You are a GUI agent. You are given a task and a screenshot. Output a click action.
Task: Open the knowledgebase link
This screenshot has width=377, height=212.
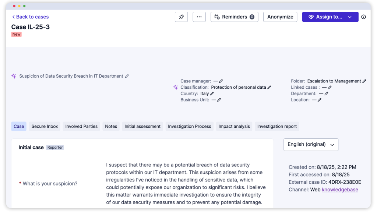tap(339, 190)
